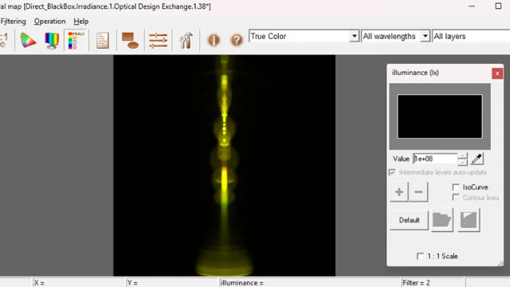Image resolution: width=510 pixels, height=287 pixels.
Task: Click the color triangle gamut icon
Action: coord(28,41)
